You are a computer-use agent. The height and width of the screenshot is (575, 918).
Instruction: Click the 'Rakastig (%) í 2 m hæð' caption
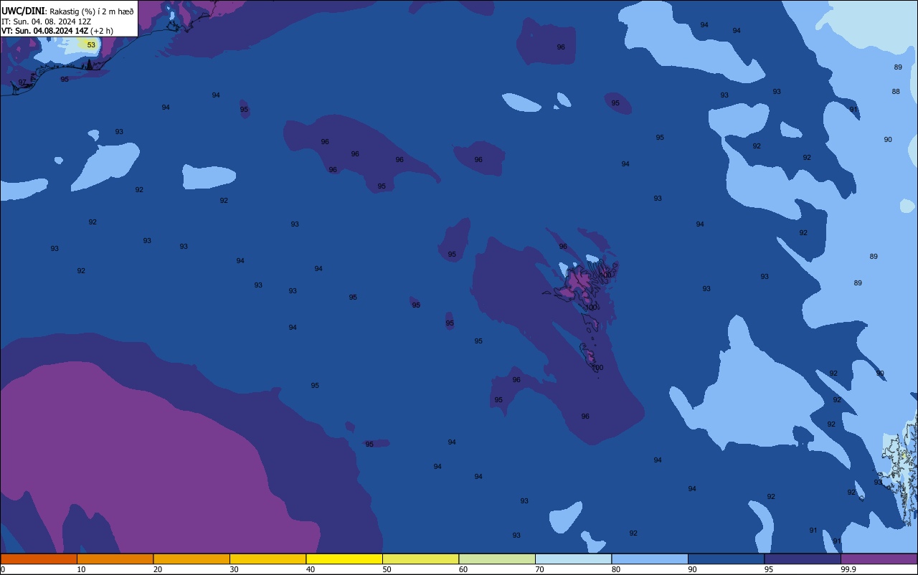tap(92, 11)
